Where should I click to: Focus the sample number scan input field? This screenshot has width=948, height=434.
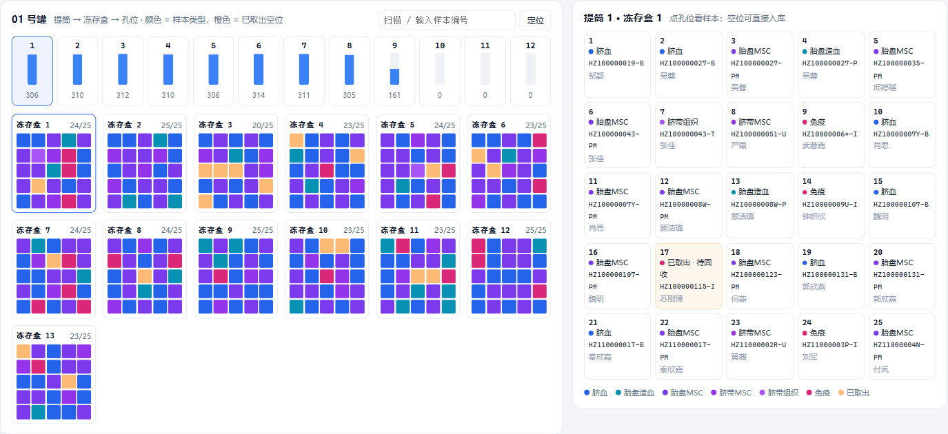[446, 21]
